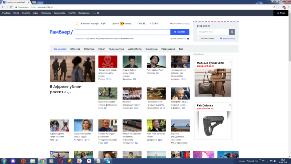Open Yandex Browser Y taskbar icon
The width and height of the screenshot is (291, 164).
tap(89, 161)
